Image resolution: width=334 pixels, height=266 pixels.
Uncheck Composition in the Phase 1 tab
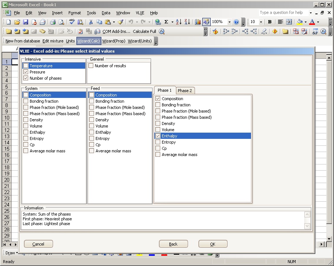tap(158, 98)
